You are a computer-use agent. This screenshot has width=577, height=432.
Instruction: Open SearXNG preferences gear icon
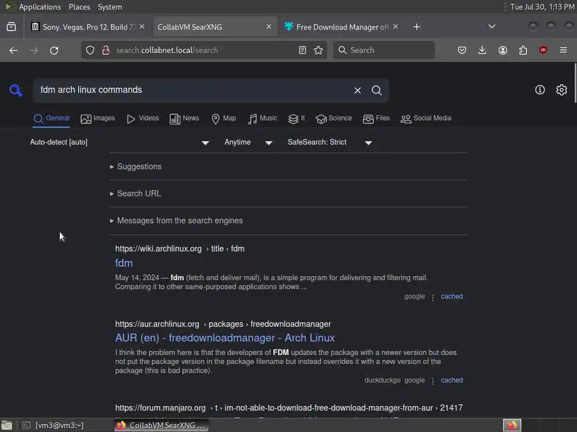(562, 90)
